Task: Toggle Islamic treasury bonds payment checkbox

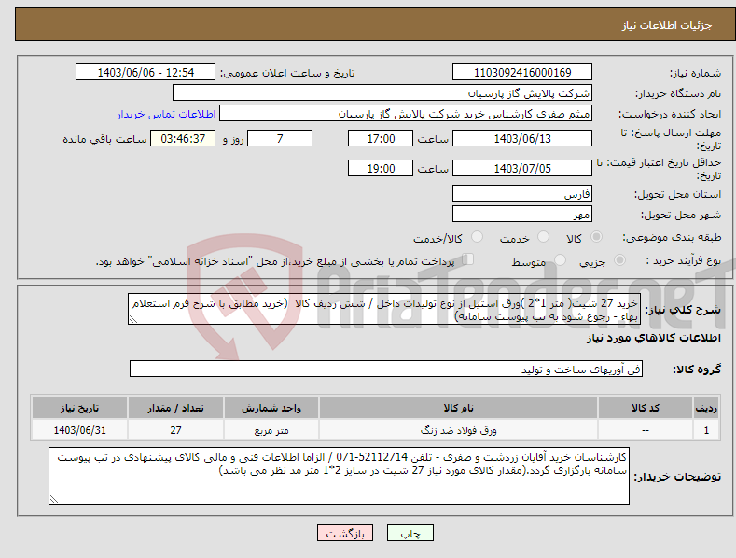Action: tap(467, 259)
